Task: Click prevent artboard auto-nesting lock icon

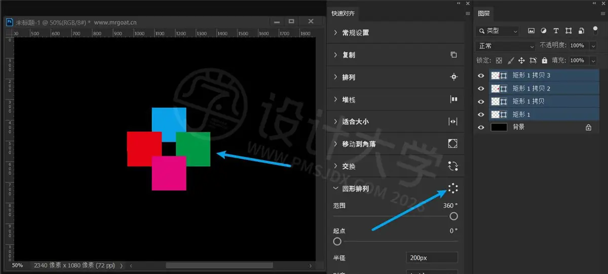Action: point(533,60)
